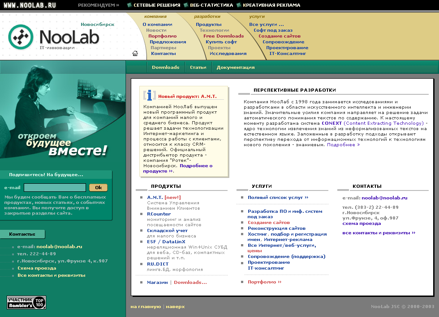This screenshot has height=317, width=439.
Task: Jump to top with the наверх link
Action: point(175,306)
